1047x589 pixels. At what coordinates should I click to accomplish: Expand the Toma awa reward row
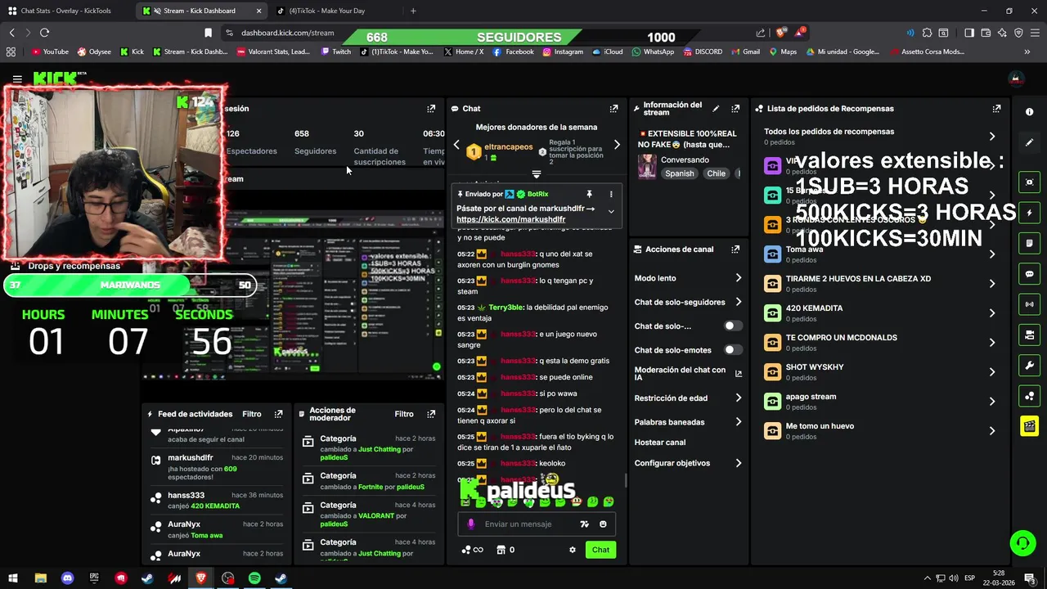(x=992, y=254)
